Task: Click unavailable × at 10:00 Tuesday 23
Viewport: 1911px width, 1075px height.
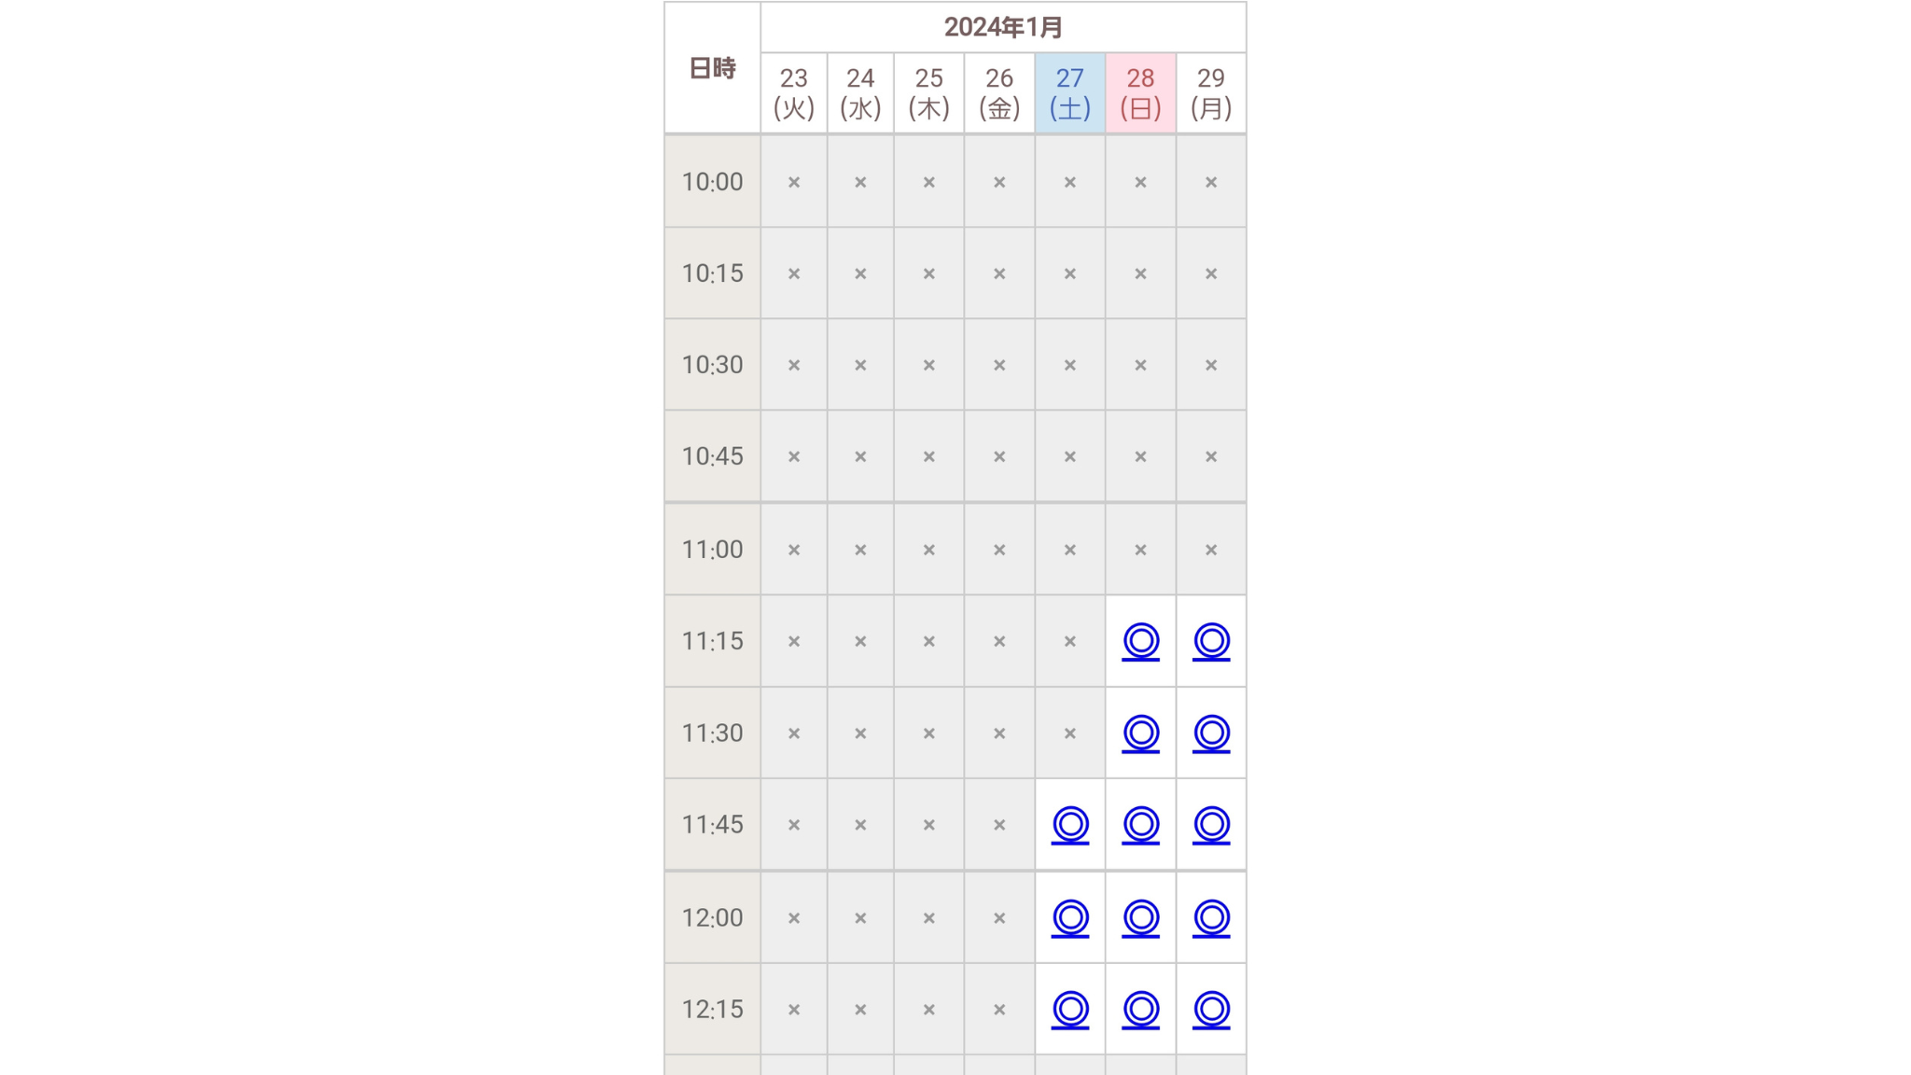Action: pos(794,182)
